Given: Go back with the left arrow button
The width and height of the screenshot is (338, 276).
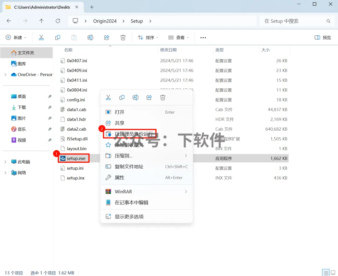Looking at the screenshot, I should [9, 21].
